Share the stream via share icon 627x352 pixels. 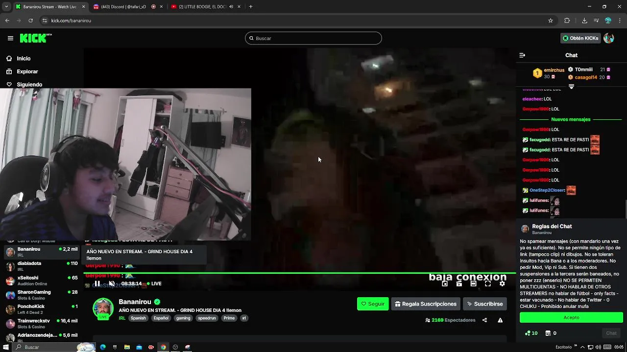[484, 320]
